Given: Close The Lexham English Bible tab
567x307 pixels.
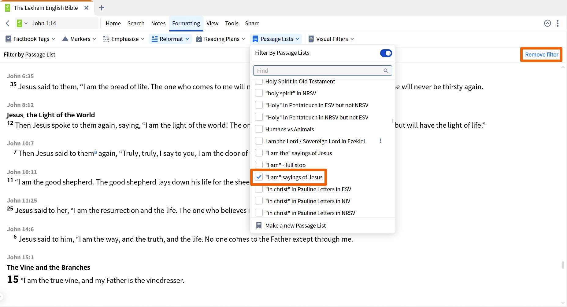Looking at the screenshot, I should 87,8.
